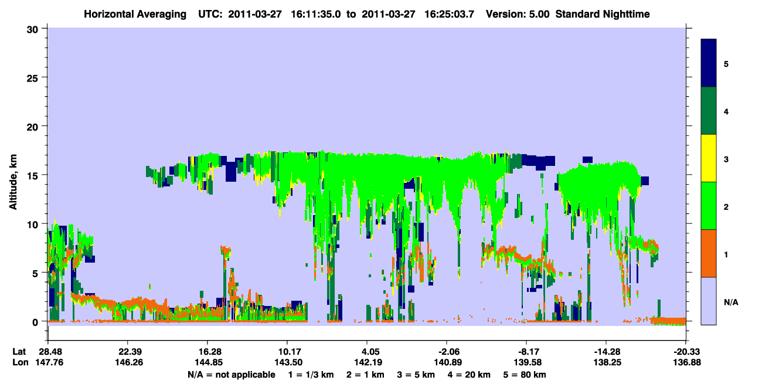Click the bright green level 2 legend swatch
The height and width of the screenshot is (391, 762).
point(709,206)
